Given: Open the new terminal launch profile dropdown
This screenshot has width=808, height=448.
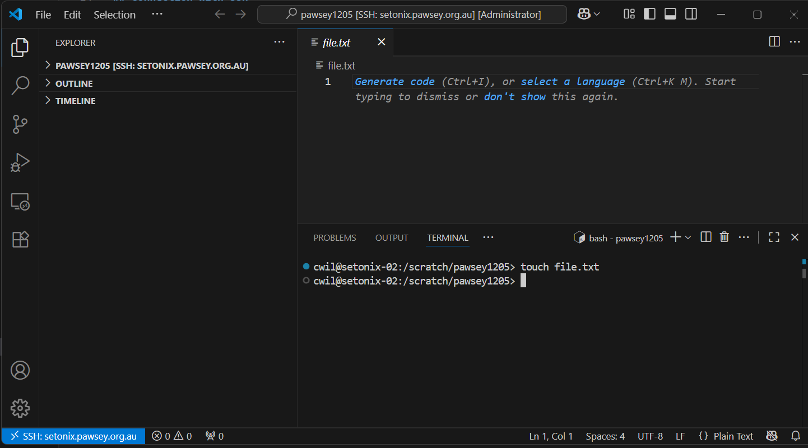Looking at the screenshot, I should click(688, 237).
